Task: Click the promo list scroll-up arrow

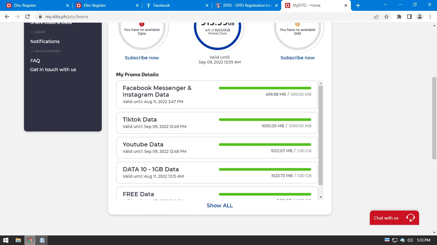Action: point(321,83)
